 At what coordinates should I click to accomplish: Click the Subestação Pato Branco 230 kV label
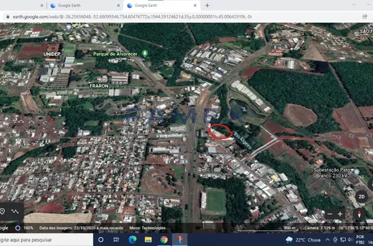pyautogui.click(x=331, y=173)
